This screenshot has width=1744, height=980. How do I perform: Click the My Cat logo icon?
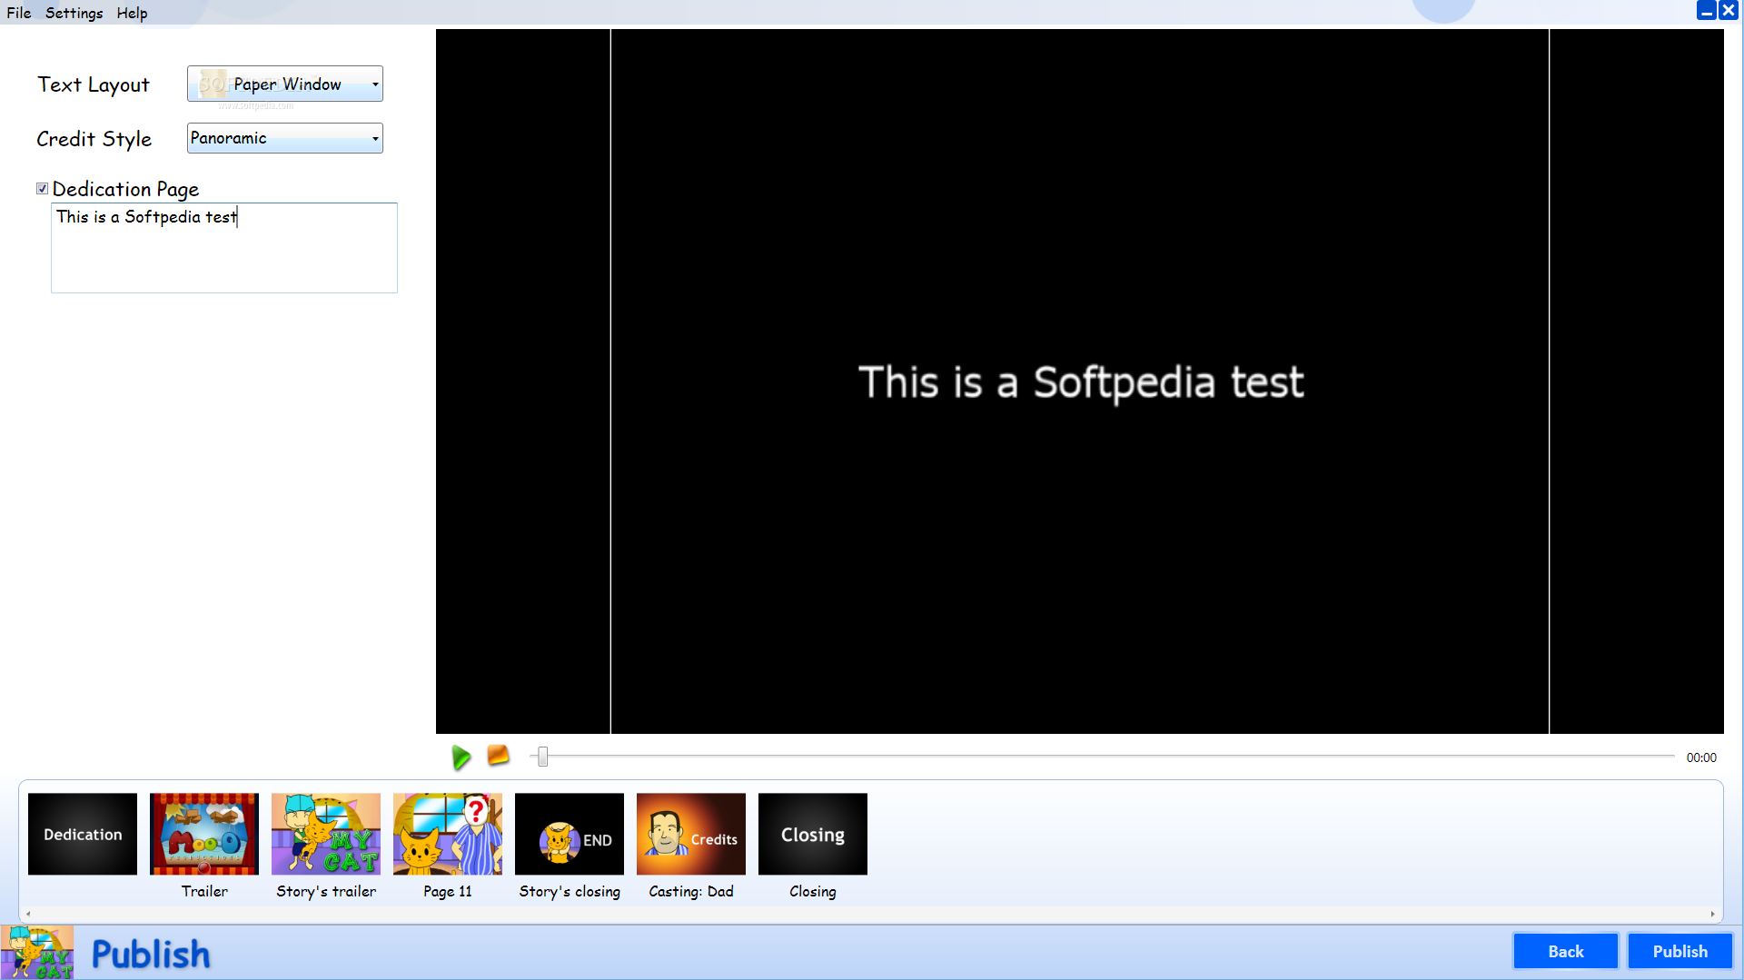pos(37,952)
